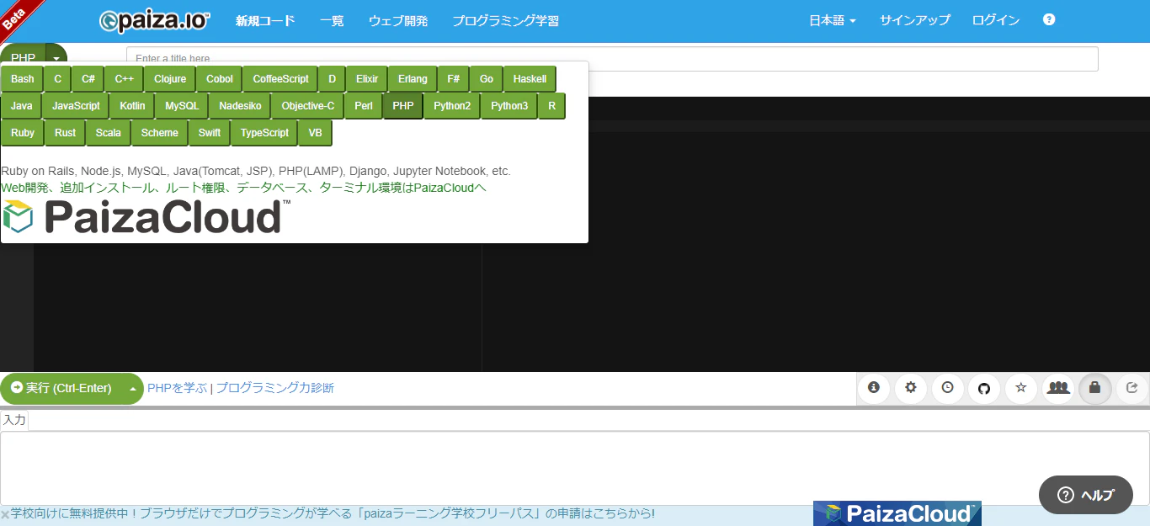
Task: Select C language
Action: pyautogui.click(x=58, y=79)
